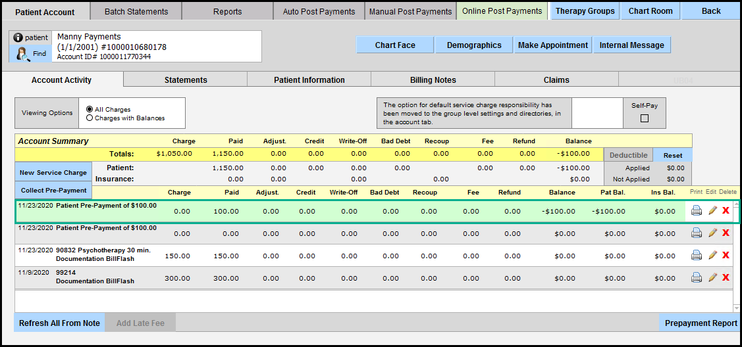This screenshot has width=742, height=347.
Task: Print the 90832 Psychotherapy charge
Action: pyautogui.click(x=697, y=256)
